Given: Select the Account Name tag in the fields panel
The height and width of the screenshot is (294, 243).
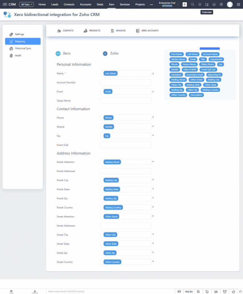Looking at the screenshot, I should pos(210,54).
